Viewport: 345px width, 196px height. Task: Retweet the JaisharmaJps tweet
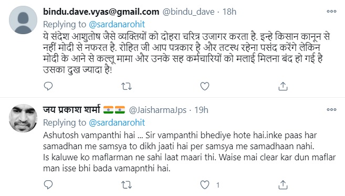127,184
